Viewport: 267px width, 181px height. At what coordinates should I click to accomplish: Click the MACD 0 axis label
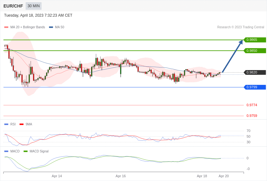pos(248,158)
